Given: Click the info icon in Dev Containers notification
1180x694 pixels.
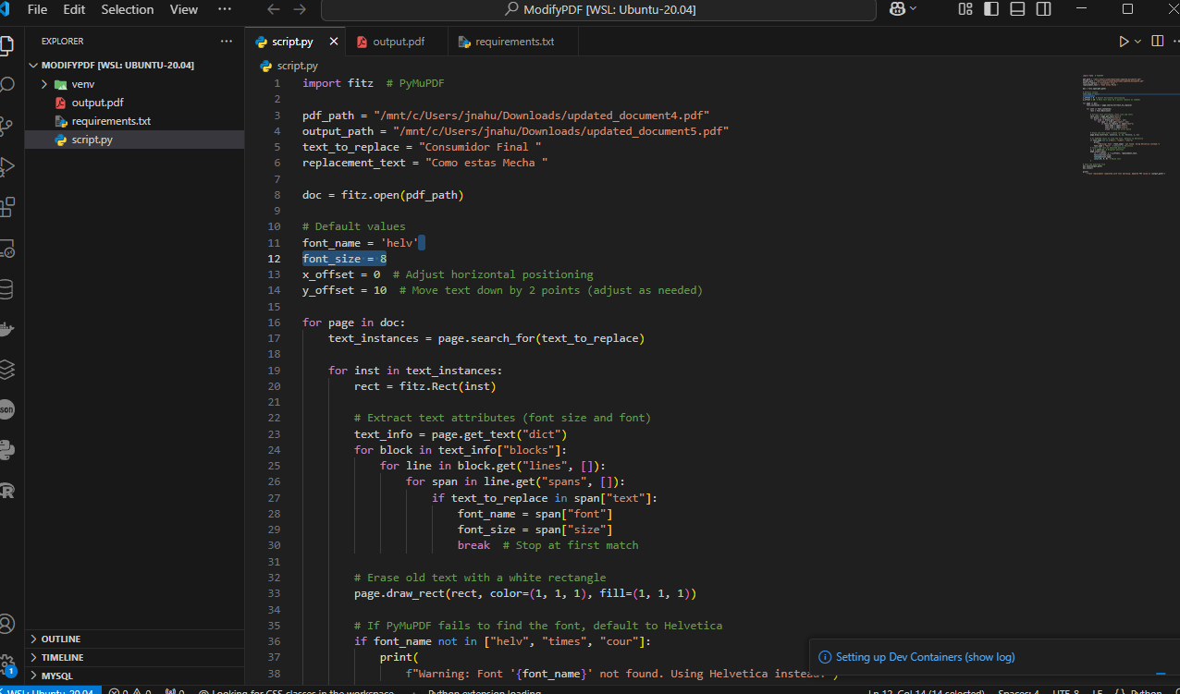Looking at the screenshot, I should [826, 657].
